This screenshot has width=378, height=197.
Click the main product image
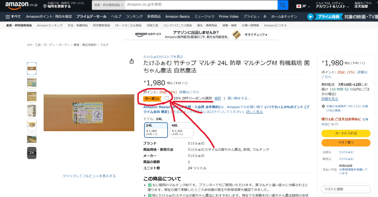point(89,113)
